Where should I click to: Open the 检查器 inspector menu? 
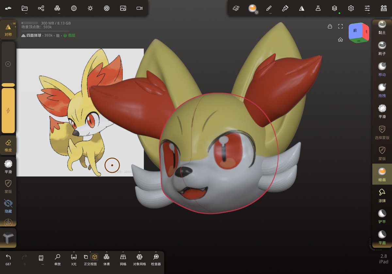point(156,260)
